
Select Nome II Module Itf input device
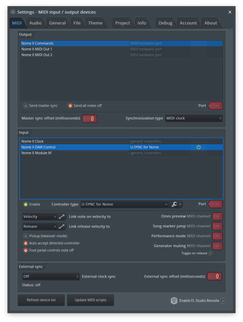[121, 153]
